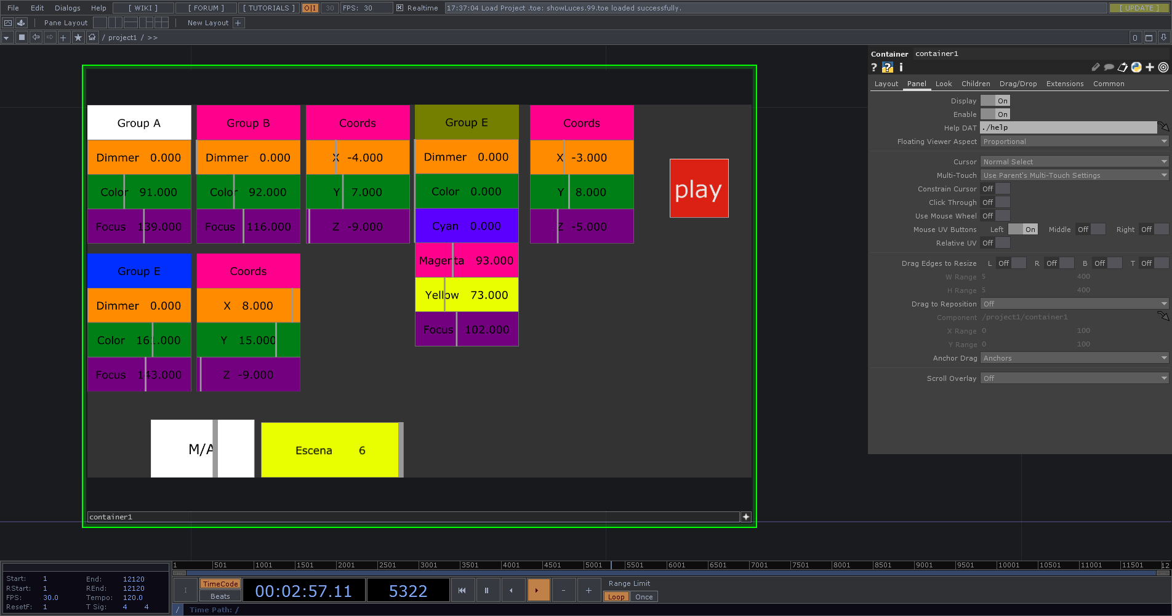Click the home network icon
This screenshot has height=616, width=1172.
coord(92,38)
